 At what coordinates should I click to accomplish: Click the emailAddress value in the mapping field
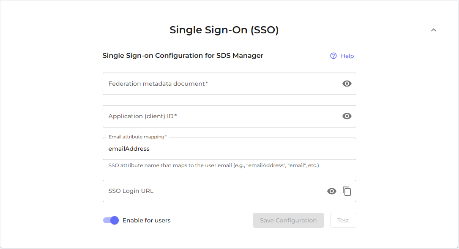[x=129, y=149]
